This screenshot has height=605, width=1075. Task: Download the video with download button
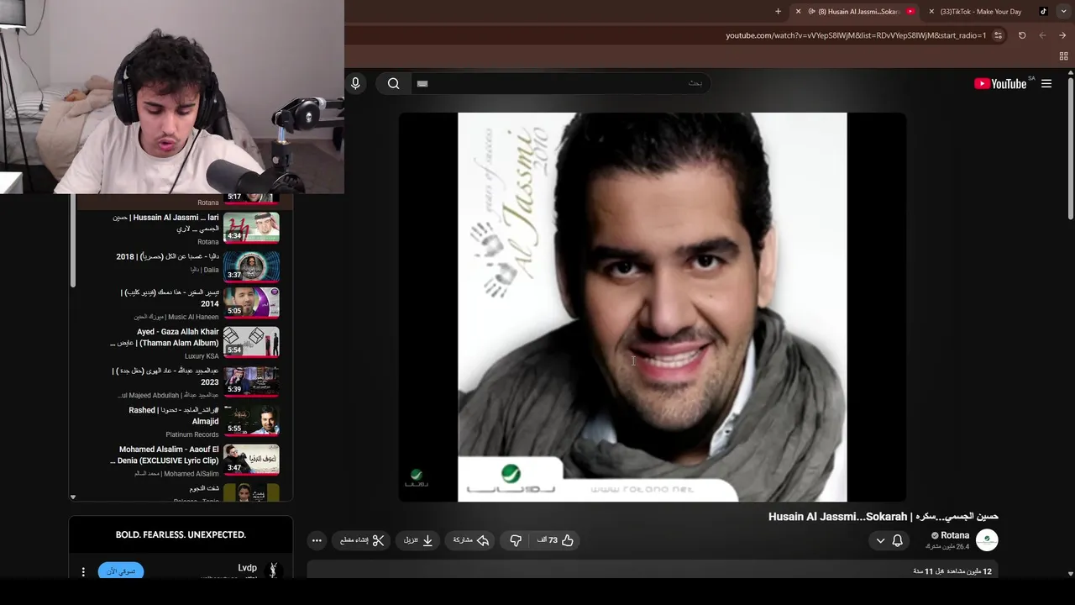[x=418, y=540]
